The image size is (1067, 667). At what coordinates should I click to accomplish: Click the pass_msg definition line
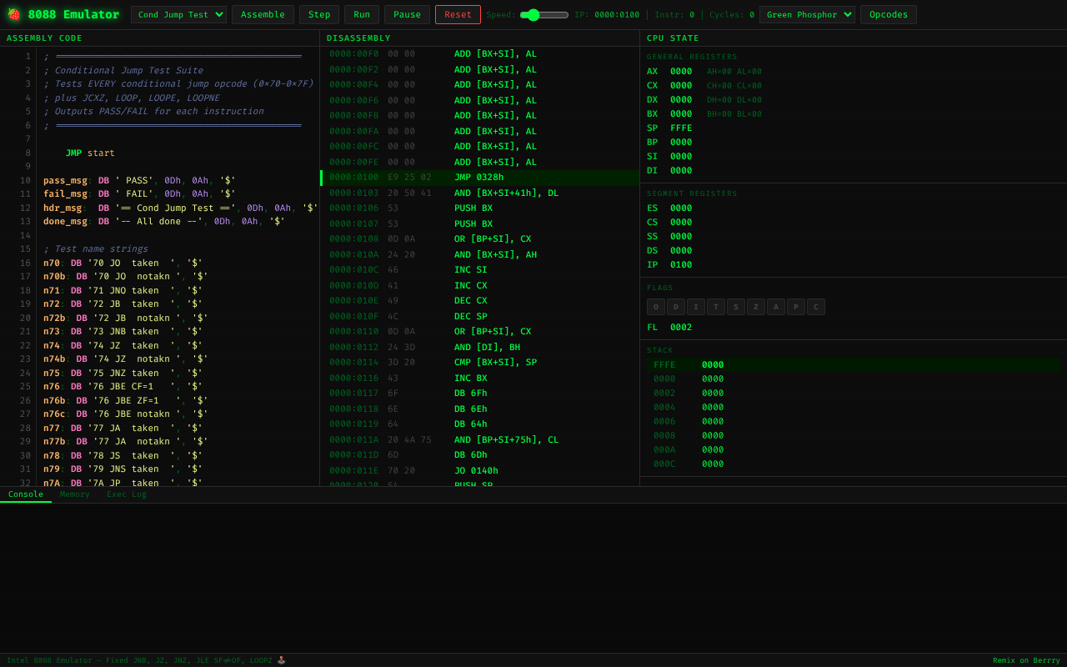click(139, 180)
